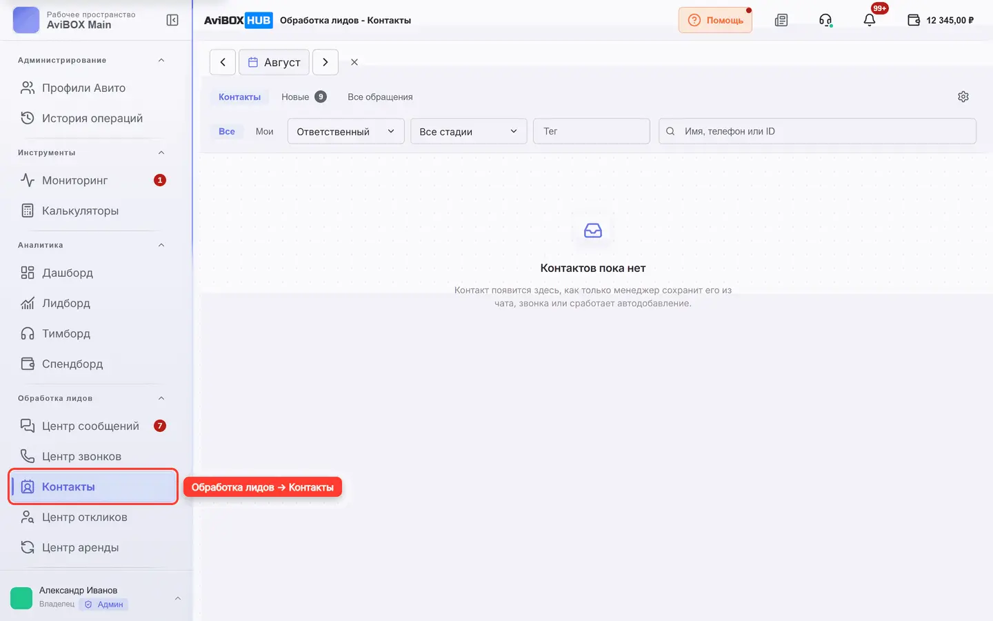The height and width of the screenshot is (621, 993).
Task: Open Лидборд analytics page
Action: [92, 303]
